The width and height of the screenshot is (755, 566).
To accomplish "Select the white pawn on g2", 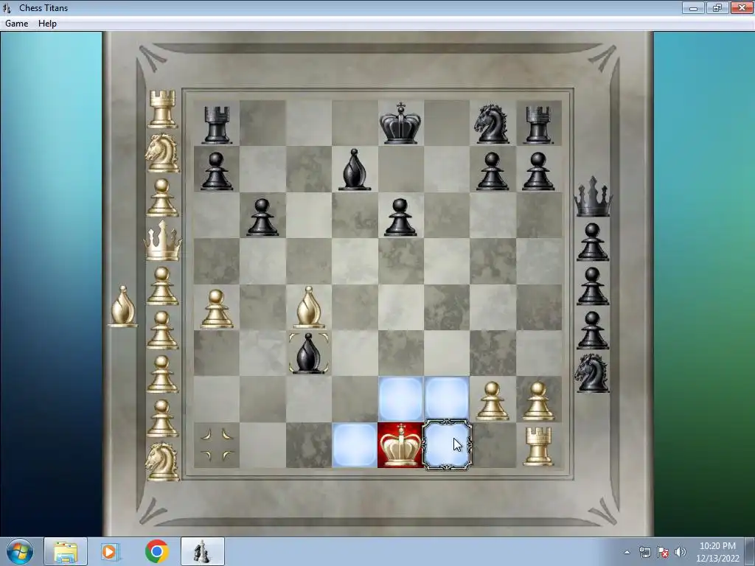I will tap(492, 401).
